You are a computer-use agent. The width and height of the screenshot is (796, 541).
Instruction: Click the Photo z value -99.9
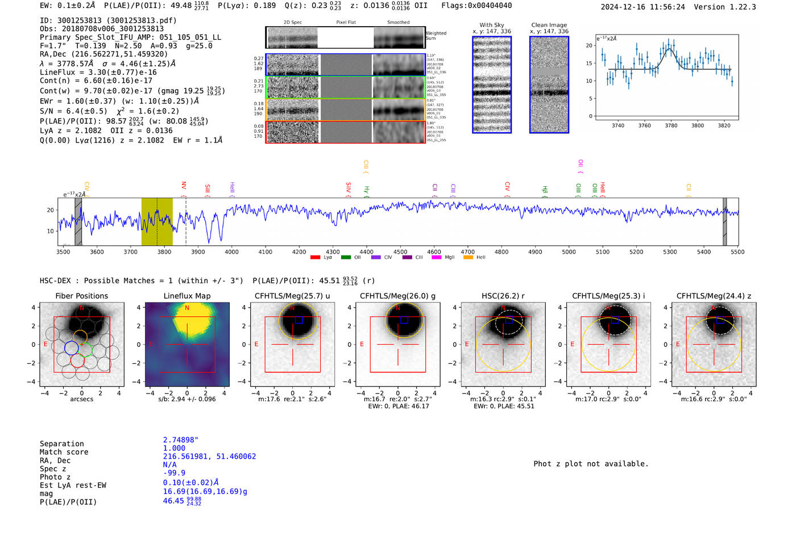pyautogui.click(x=174, y=473)
